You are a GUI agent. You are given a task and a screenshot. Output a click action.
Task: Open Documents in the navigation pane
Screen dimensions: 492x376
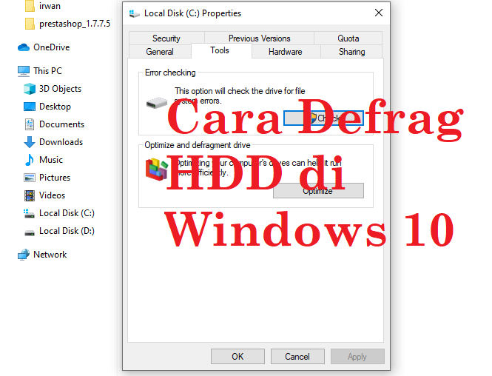click(x=62, y=124)
